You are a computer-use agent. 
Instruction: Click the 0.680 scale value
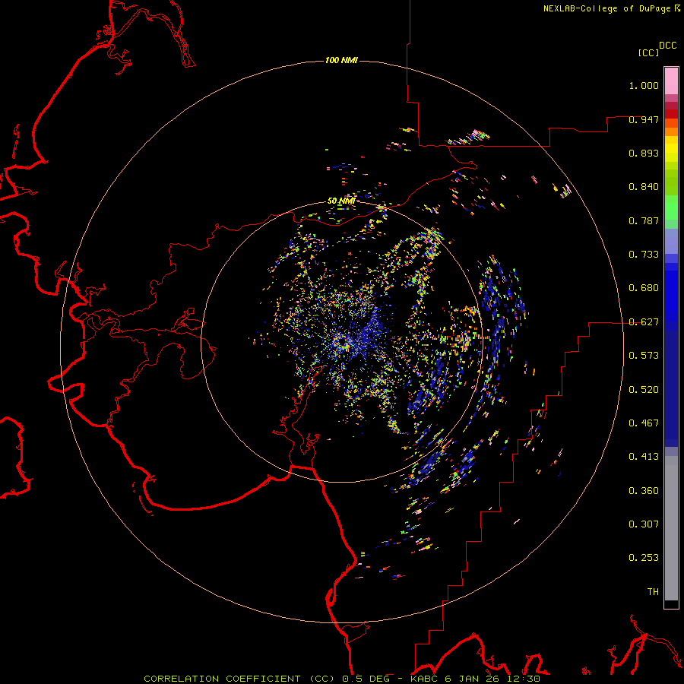tap(644, 288)
